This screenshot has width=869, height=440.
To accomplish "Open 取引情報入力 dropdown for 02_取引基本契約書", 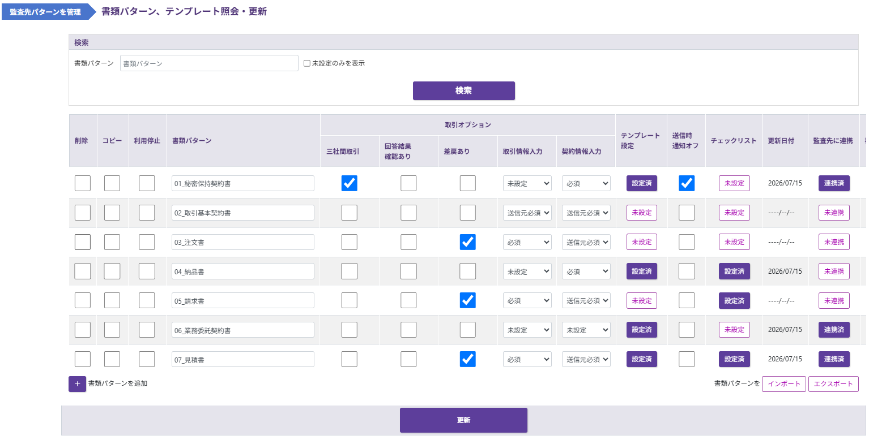I will (x=527, y=213).
